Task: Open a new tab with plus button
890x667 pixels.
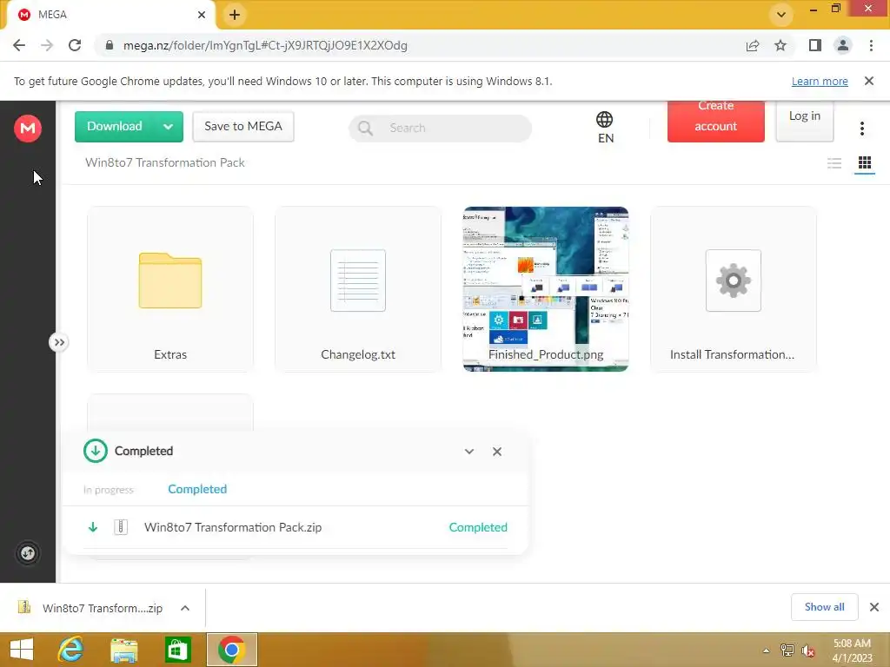Action: coord(235,15)
